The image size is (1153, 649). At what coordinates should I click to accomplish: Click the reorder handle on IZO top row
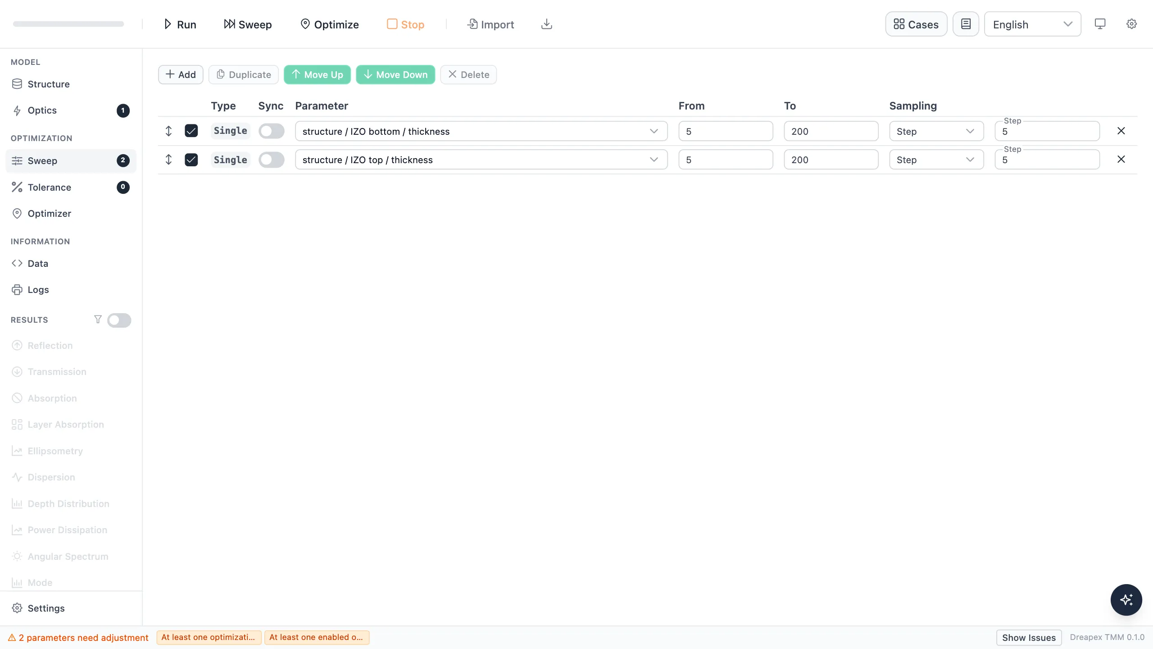point(168,160)
